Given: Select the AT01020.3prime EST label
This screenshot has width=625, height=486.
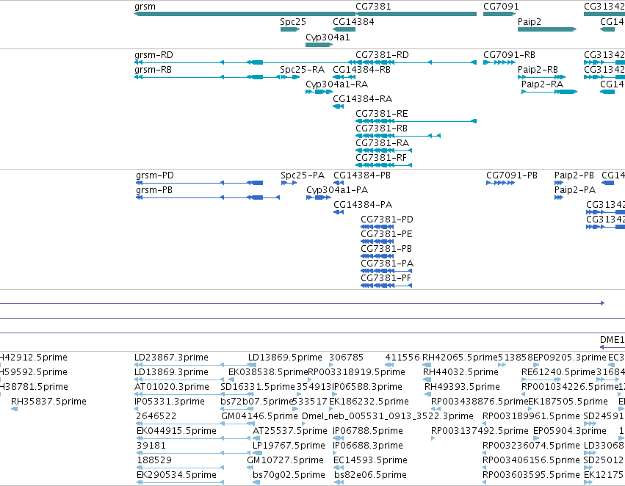Looking at the screenshot, I should (171, 387).
